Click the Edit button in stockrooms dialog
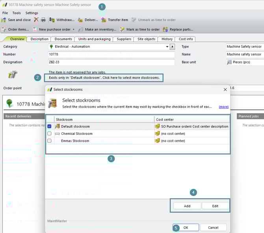Screen dimensions: 264x233 click(215, 206)
